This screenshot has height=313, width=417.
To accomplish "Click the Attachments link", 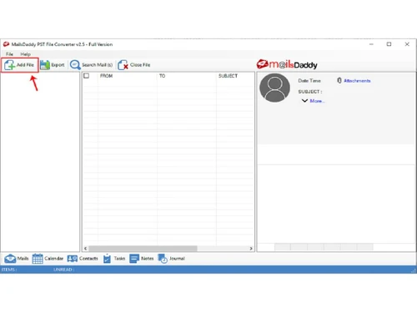I will click(357, 81).
